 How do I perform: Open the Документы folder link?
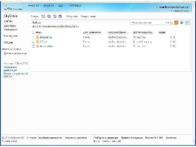click(46, 37)
